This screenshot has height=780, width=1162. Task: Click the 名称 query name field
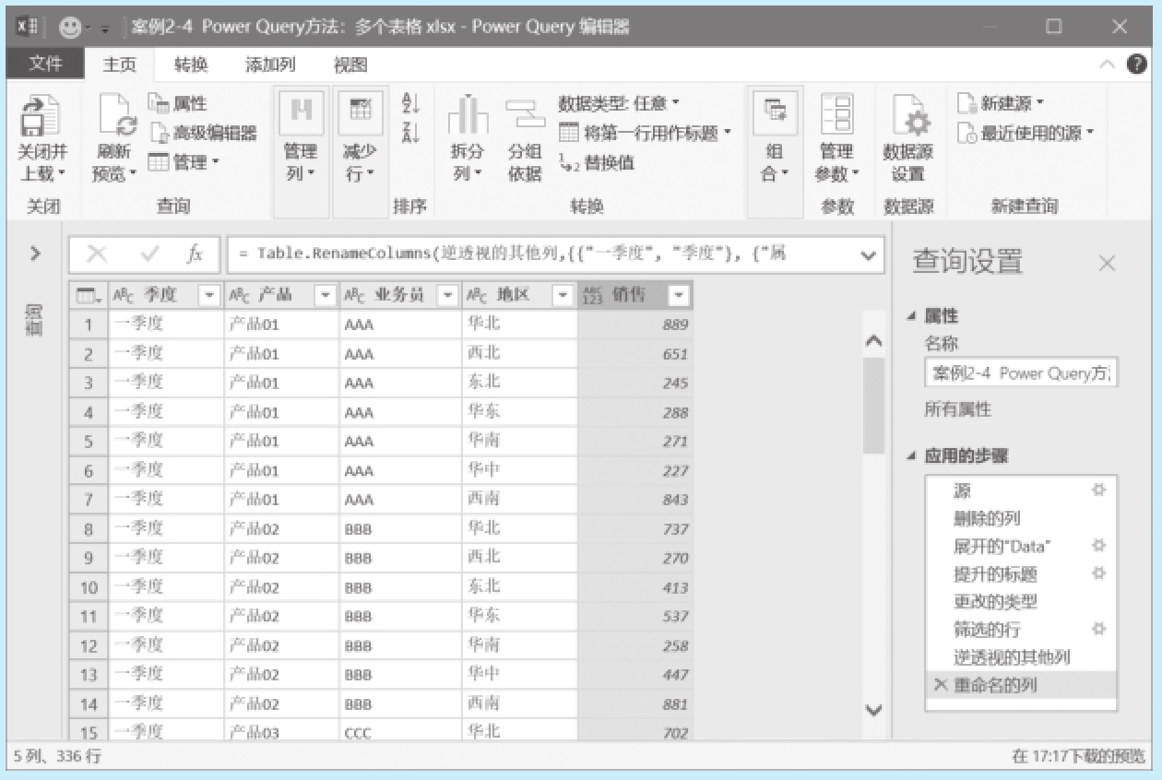point(1020,373)
